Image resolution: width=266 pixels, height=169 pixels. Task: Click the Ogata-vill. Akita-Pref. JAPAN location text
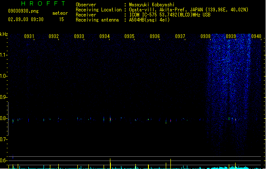189,10
